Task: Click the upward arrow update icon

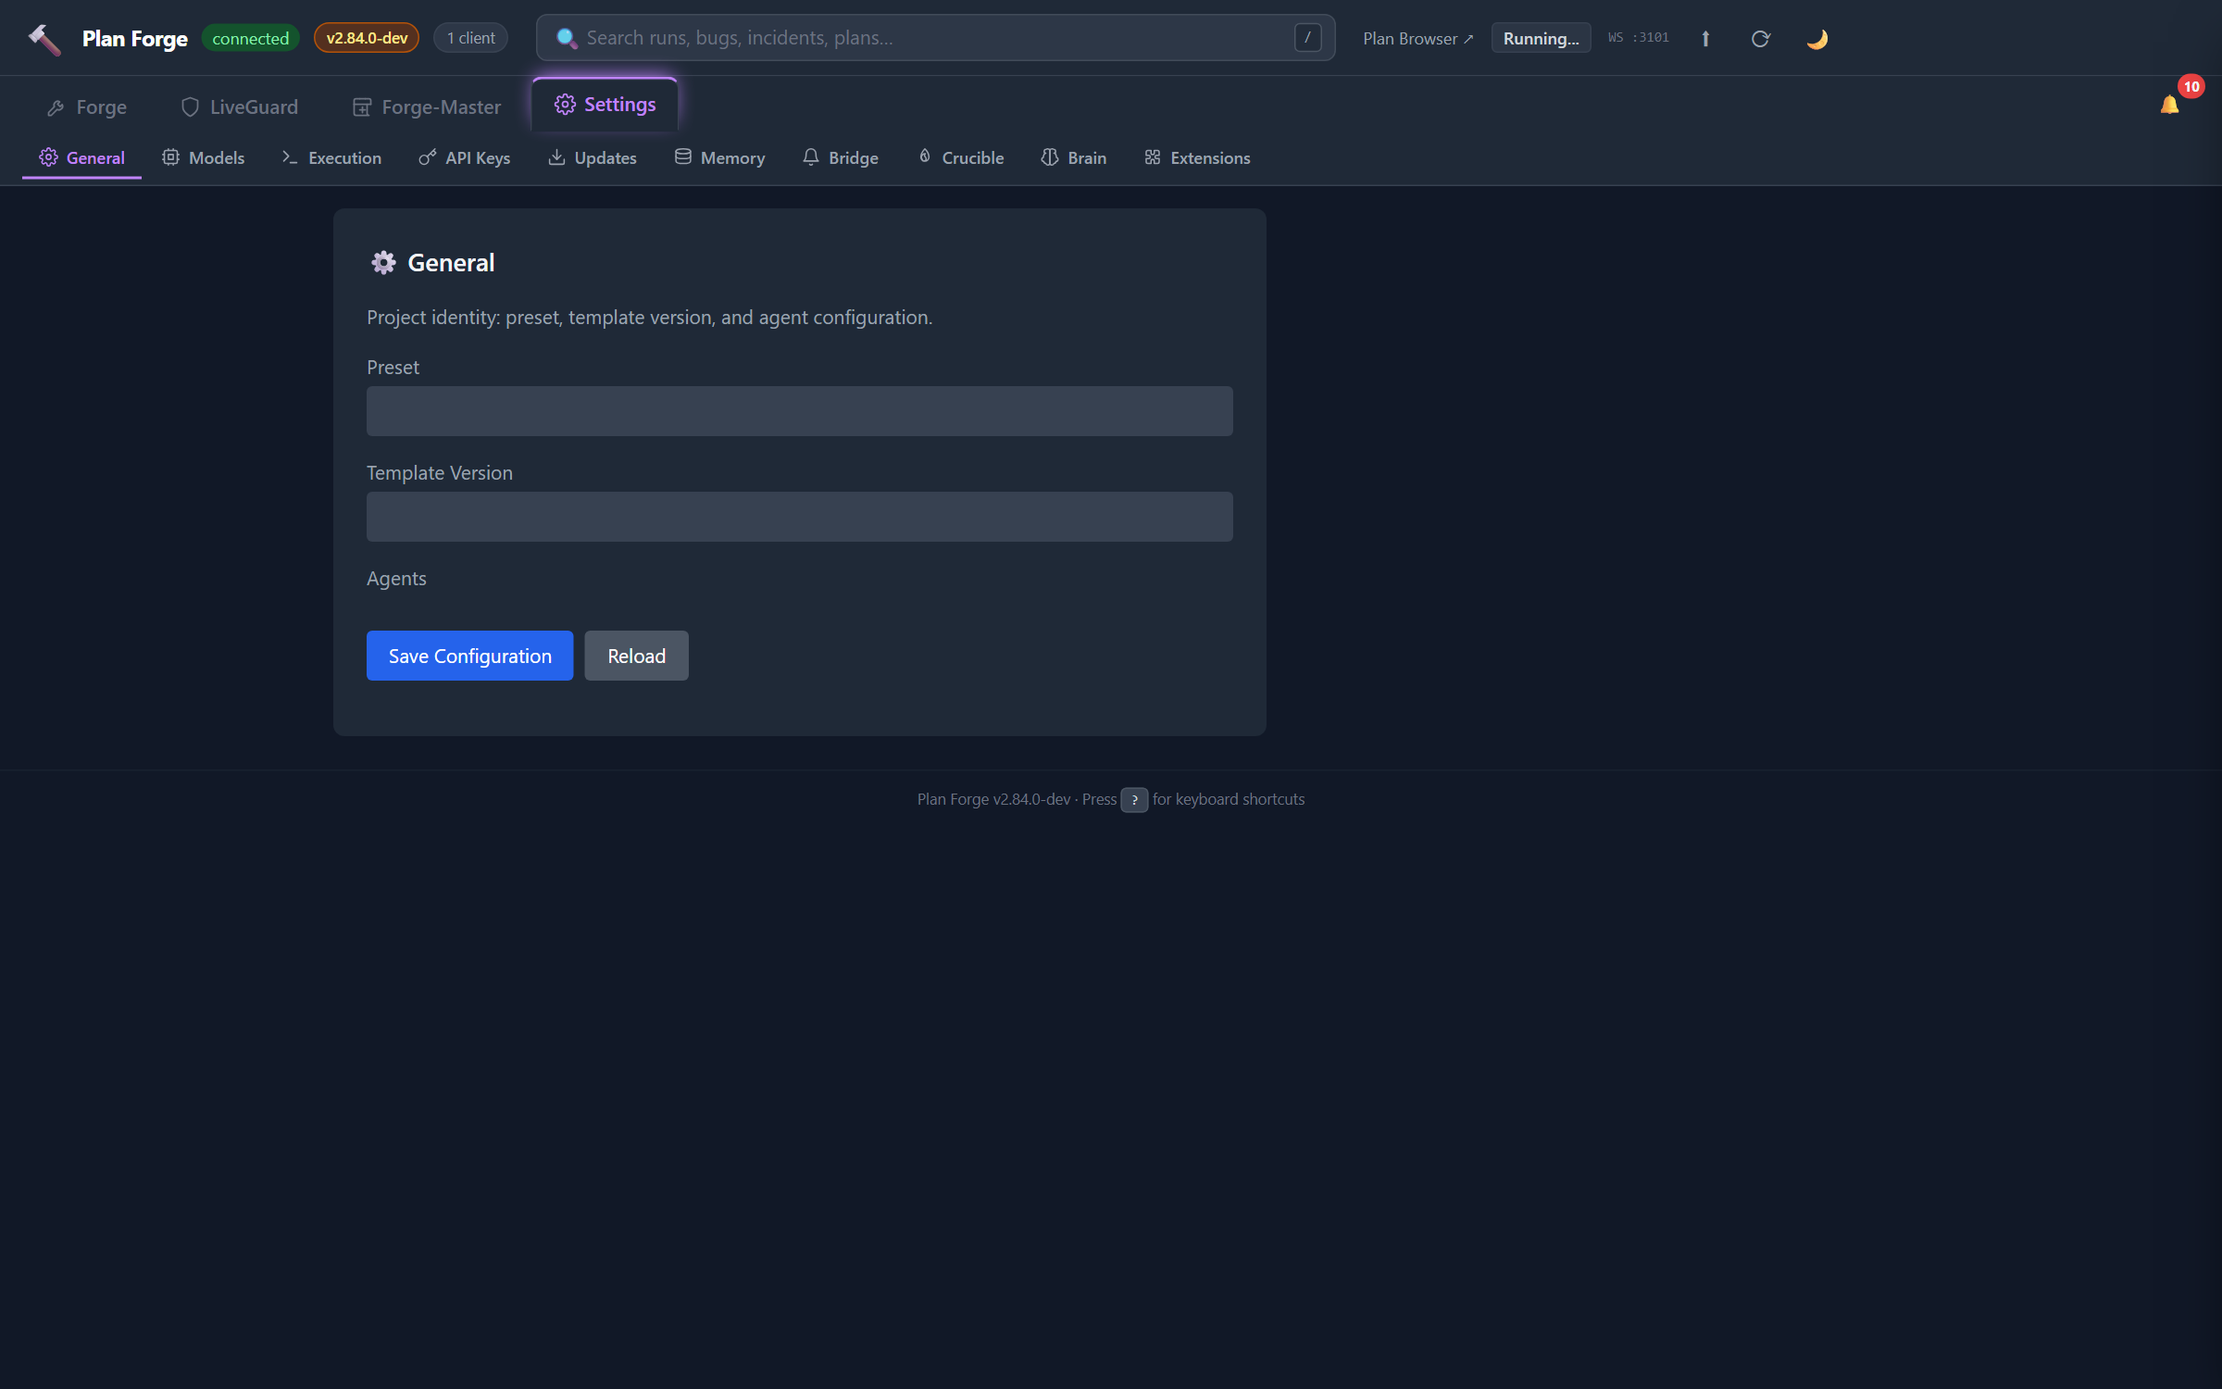Action: (x=1705, y=39)
